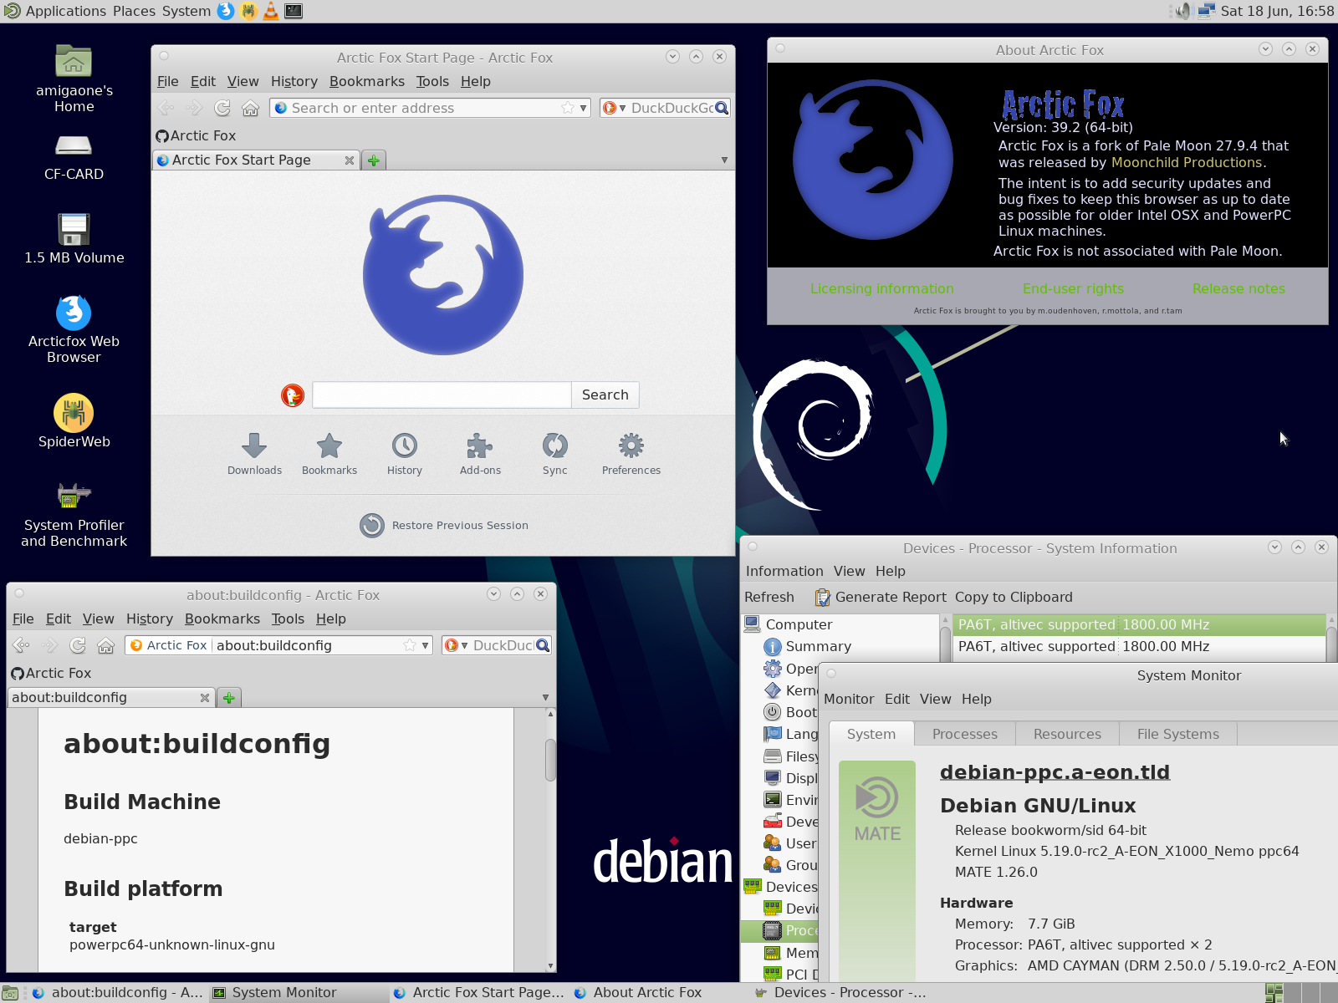Click Arctic Fox bookmark in Start Page window
This screenshot has width=1338, height=1003.
(x=196, y=135)
